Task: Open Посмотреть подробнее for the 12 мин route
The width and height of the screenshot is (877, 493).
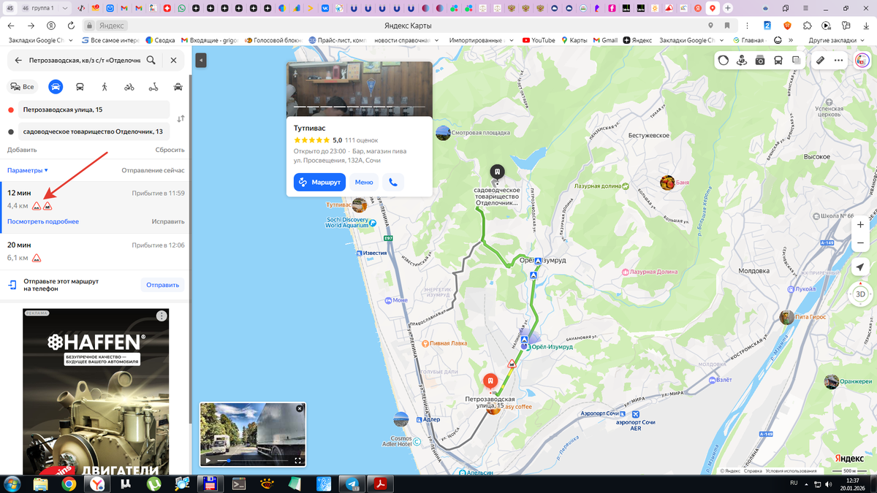Action: 43,221
